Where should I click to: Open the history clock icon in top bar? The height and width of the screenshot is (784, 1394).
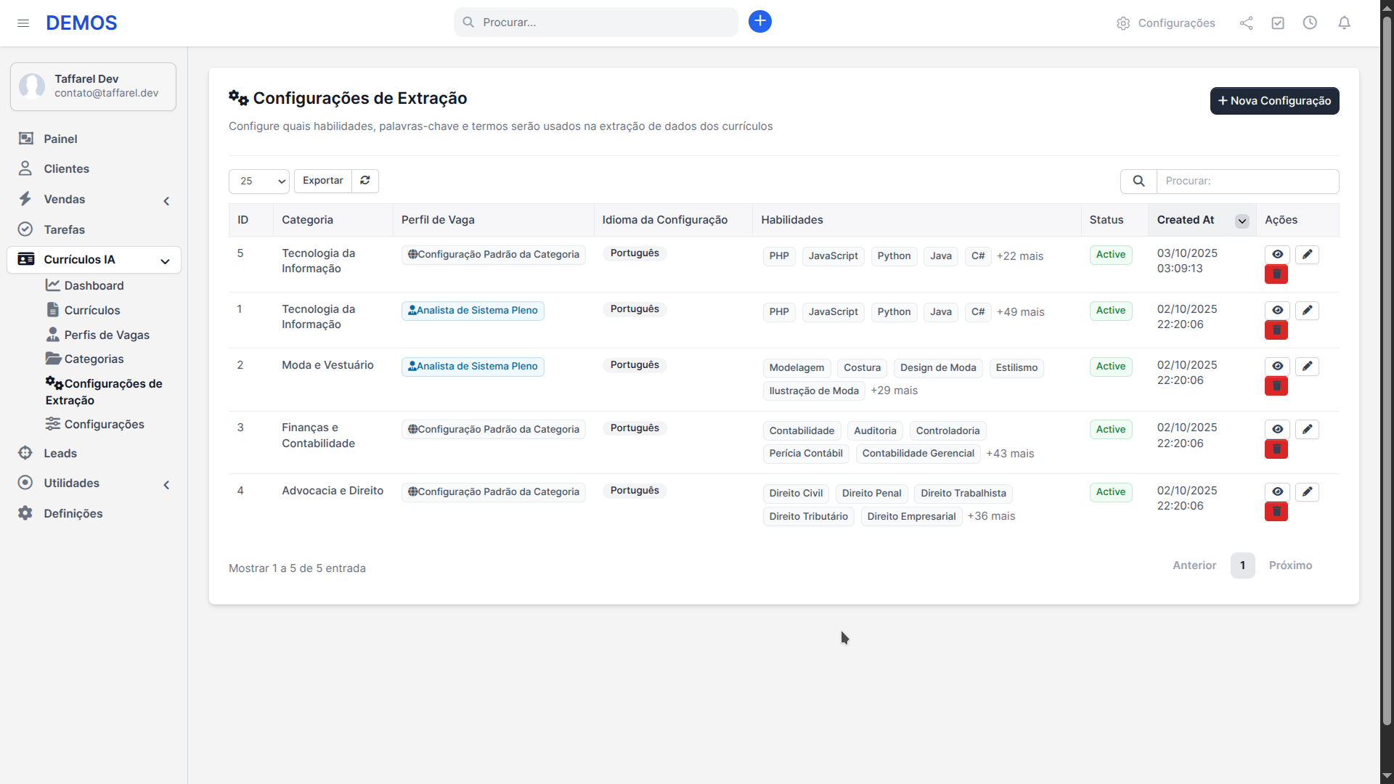tap(1311, 23)
